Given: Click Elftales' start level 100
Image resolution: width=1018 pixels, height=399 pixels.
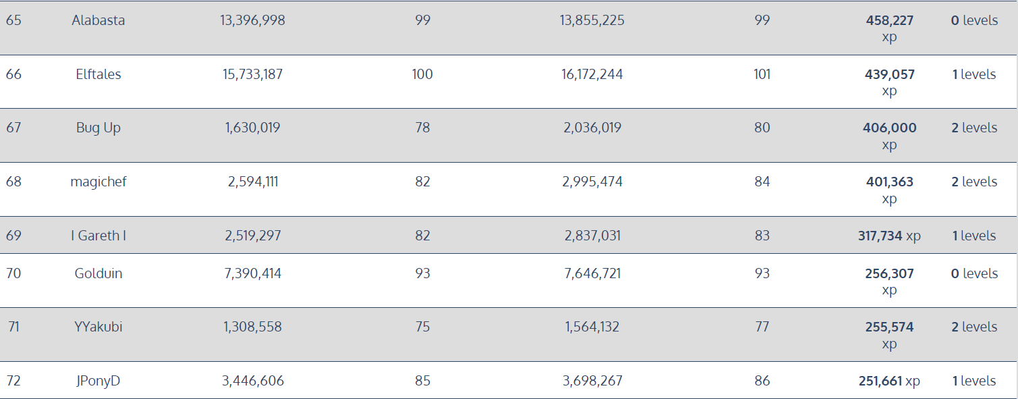Looking at the screenshot, I should (422, 74).
